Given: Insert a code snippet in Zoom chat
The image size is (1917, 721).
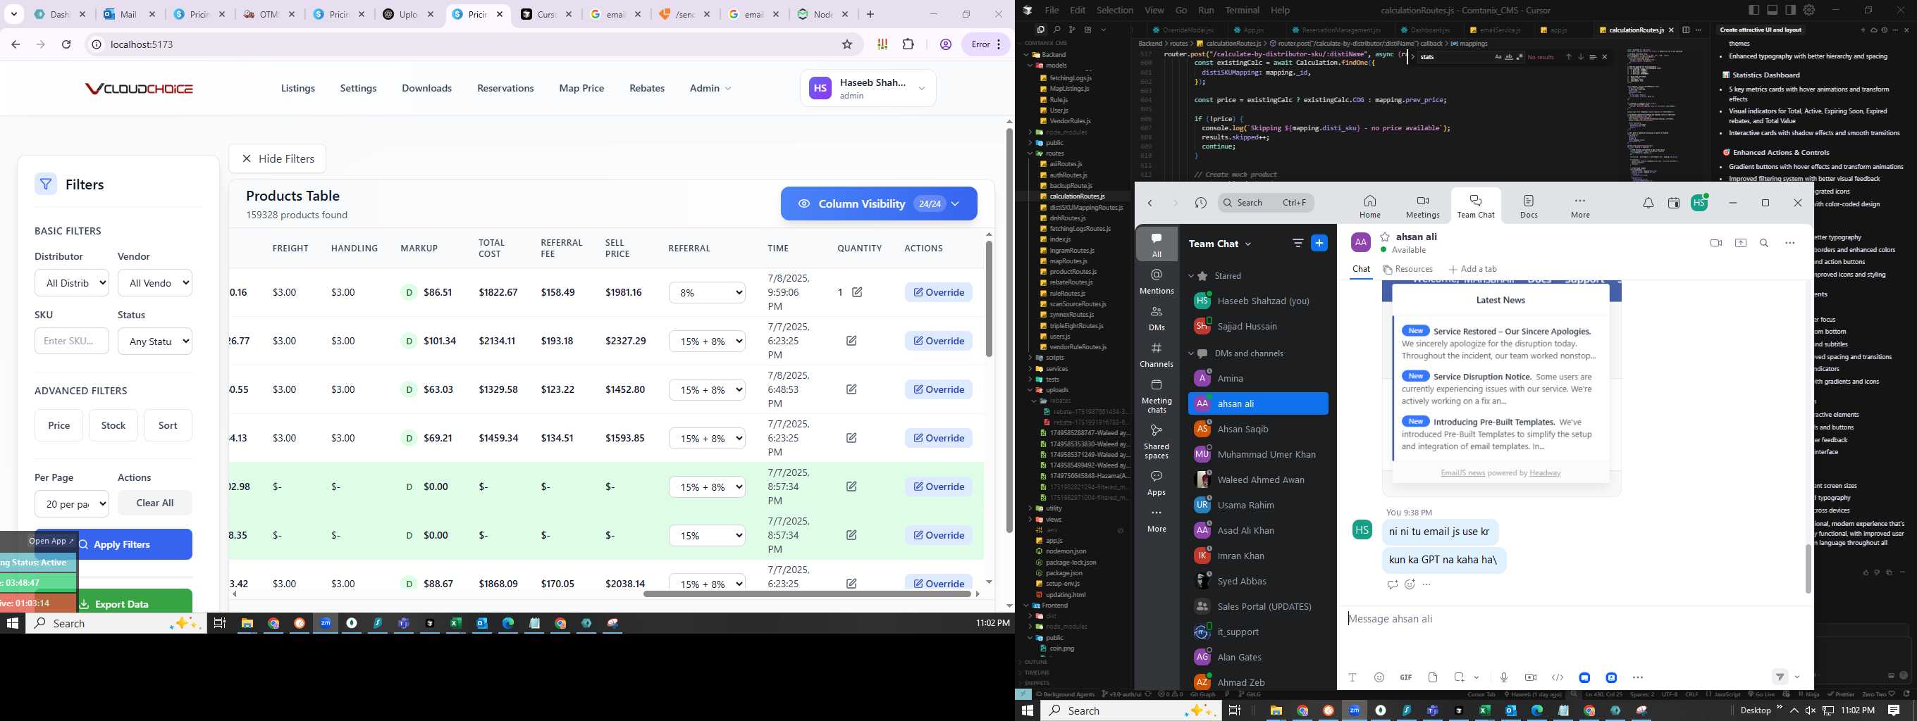Looking at the screenshot, I should click(x=1558, y=677).
